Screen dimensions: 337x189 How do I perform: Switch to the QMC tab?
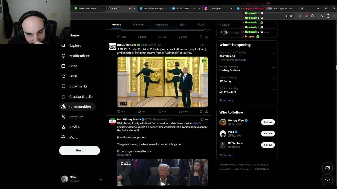pos(183,25)
